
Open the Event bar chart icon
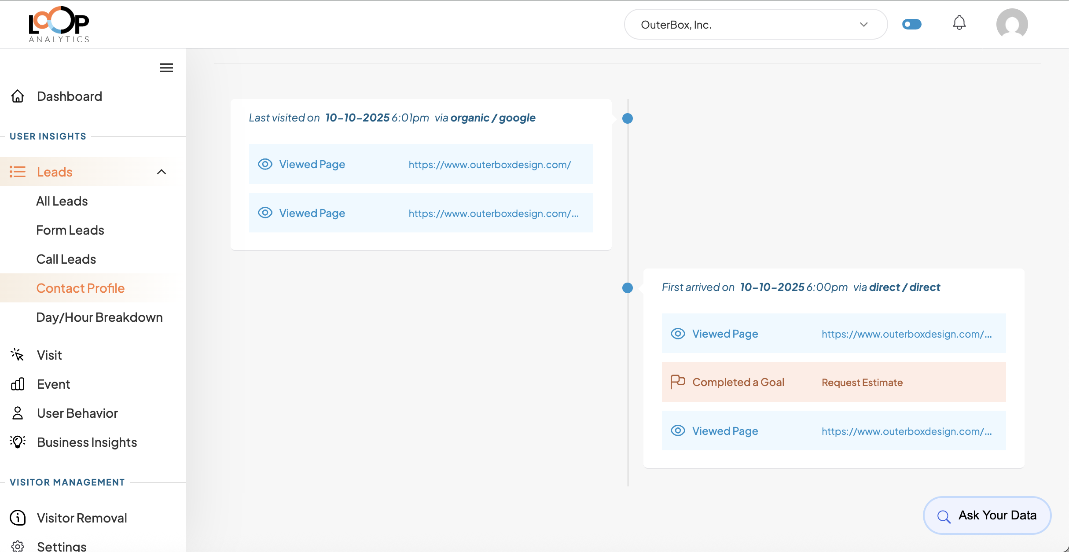[18, 384]
